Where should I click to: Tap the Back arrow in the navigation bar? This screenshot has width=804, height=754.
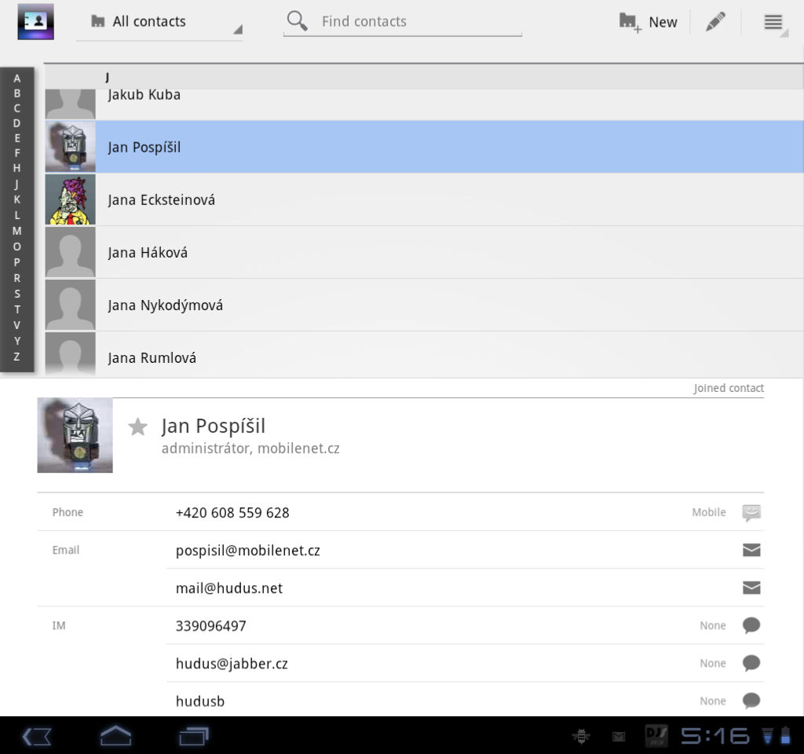click(35, 737)
